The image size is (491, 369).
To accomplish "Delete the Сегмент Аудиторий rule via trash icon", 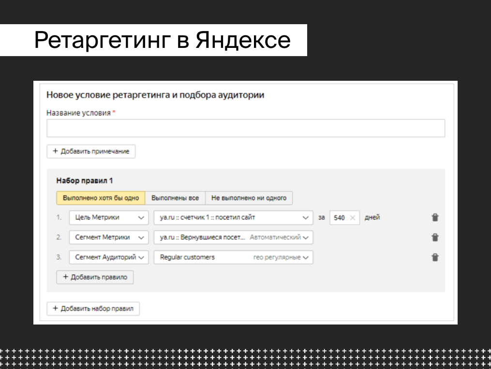I will [x=435, y=257].
